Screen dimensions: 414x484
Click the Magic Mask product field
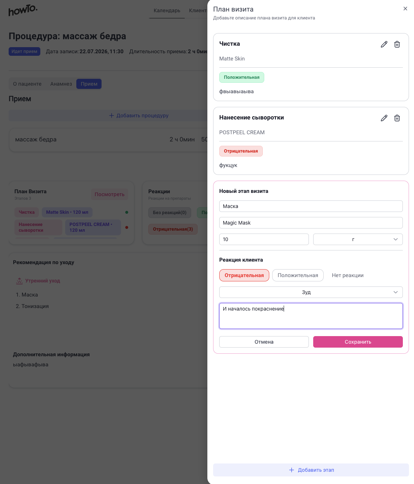311,223
